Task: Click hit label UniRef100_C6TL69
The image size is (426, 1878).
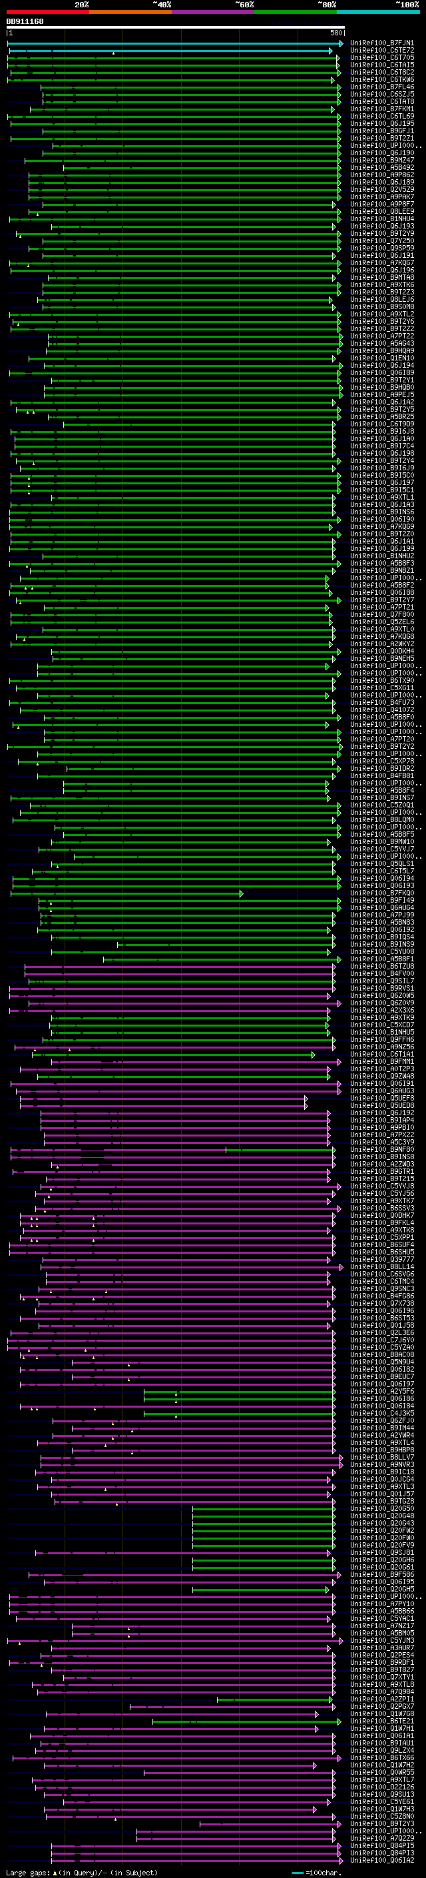Action: pos(381,116)
